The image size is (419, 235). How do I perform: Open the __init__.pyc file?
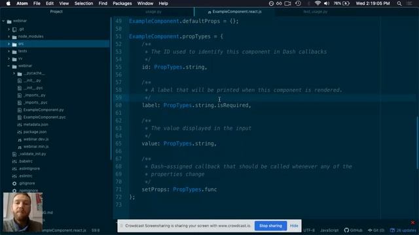(x=33, y=88)
